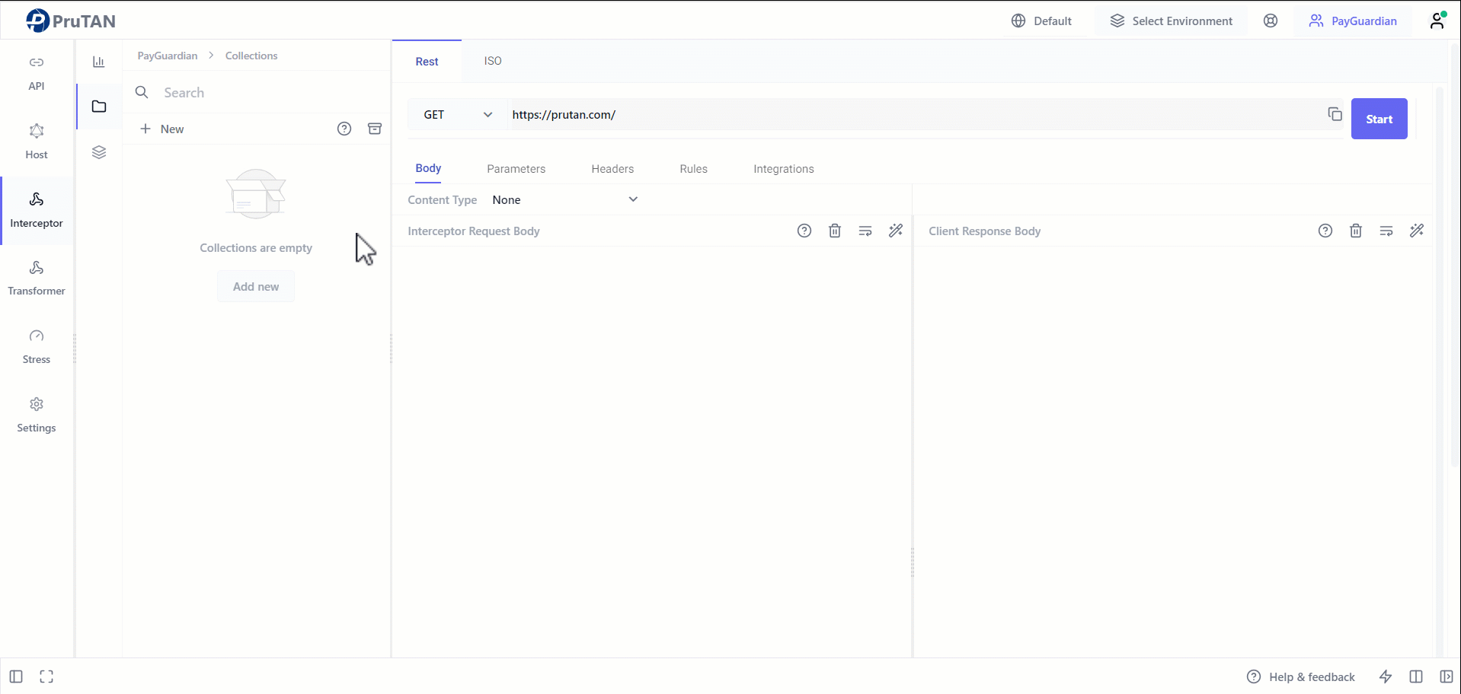Clear Interceptor Request Body with trash icon
Viewport: 1461px width, 694px height.
pyautogui.click(x=835, y=231)
